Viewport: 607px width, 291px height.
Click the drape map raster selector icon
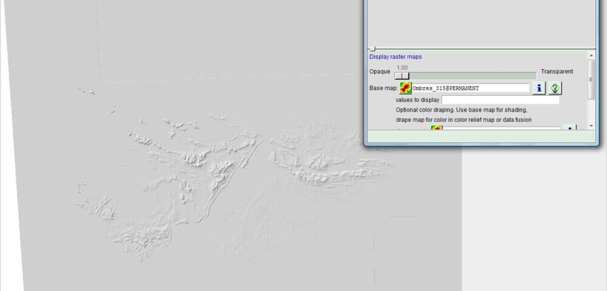(x=436, y=128)
